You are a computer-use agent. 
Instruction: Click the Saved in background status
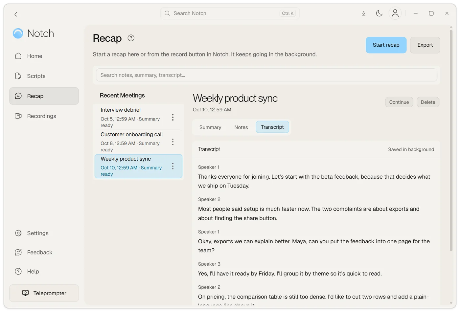point(411,149)
